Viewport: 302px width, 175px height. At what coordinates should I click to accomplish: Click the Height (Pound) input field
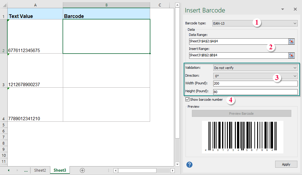(255, 92)
